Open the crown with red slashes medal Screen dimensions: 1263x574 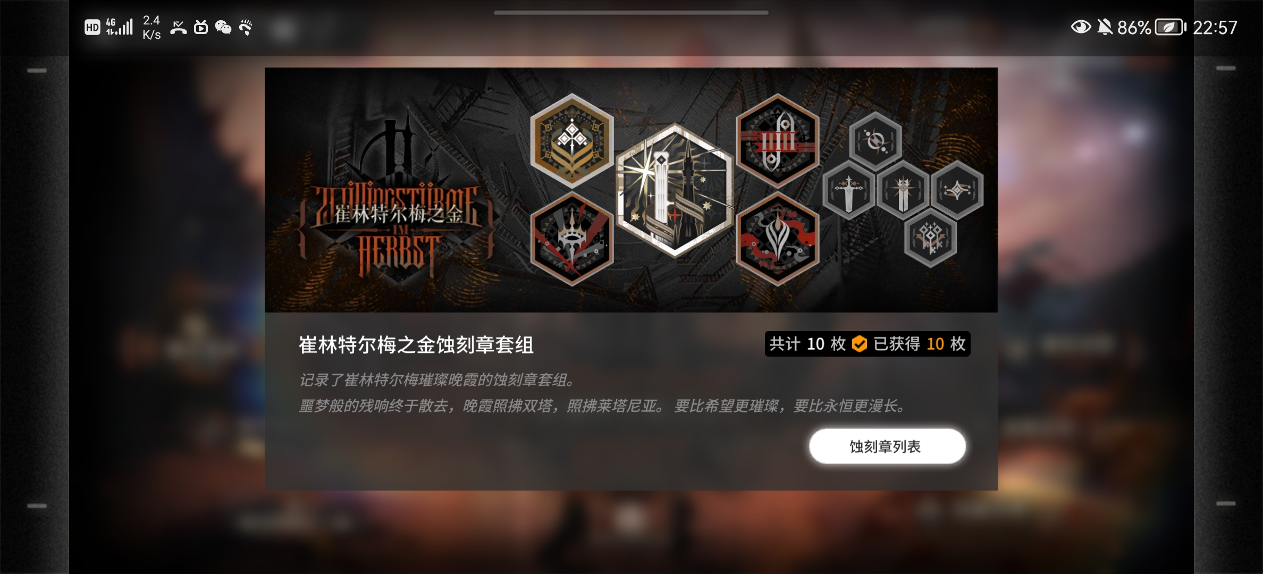point(572,239)
